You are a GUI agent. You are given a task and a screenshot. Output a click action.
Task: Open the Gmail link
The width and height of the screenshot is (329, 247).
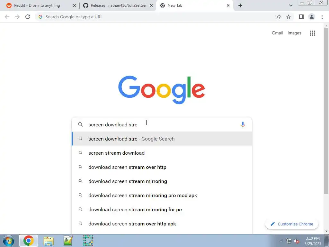[x=277, y=33]
